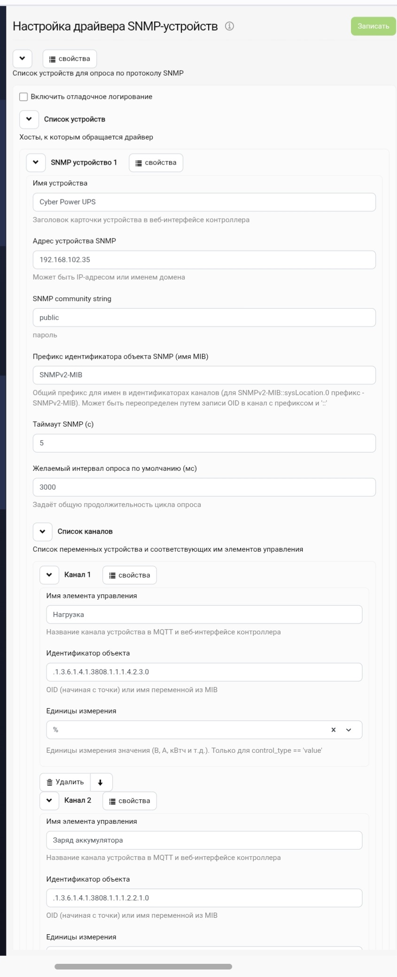Collapse the Канал 2 block
Image resolution: width=397 pixels, height=977 pixels.
(49, 801)
